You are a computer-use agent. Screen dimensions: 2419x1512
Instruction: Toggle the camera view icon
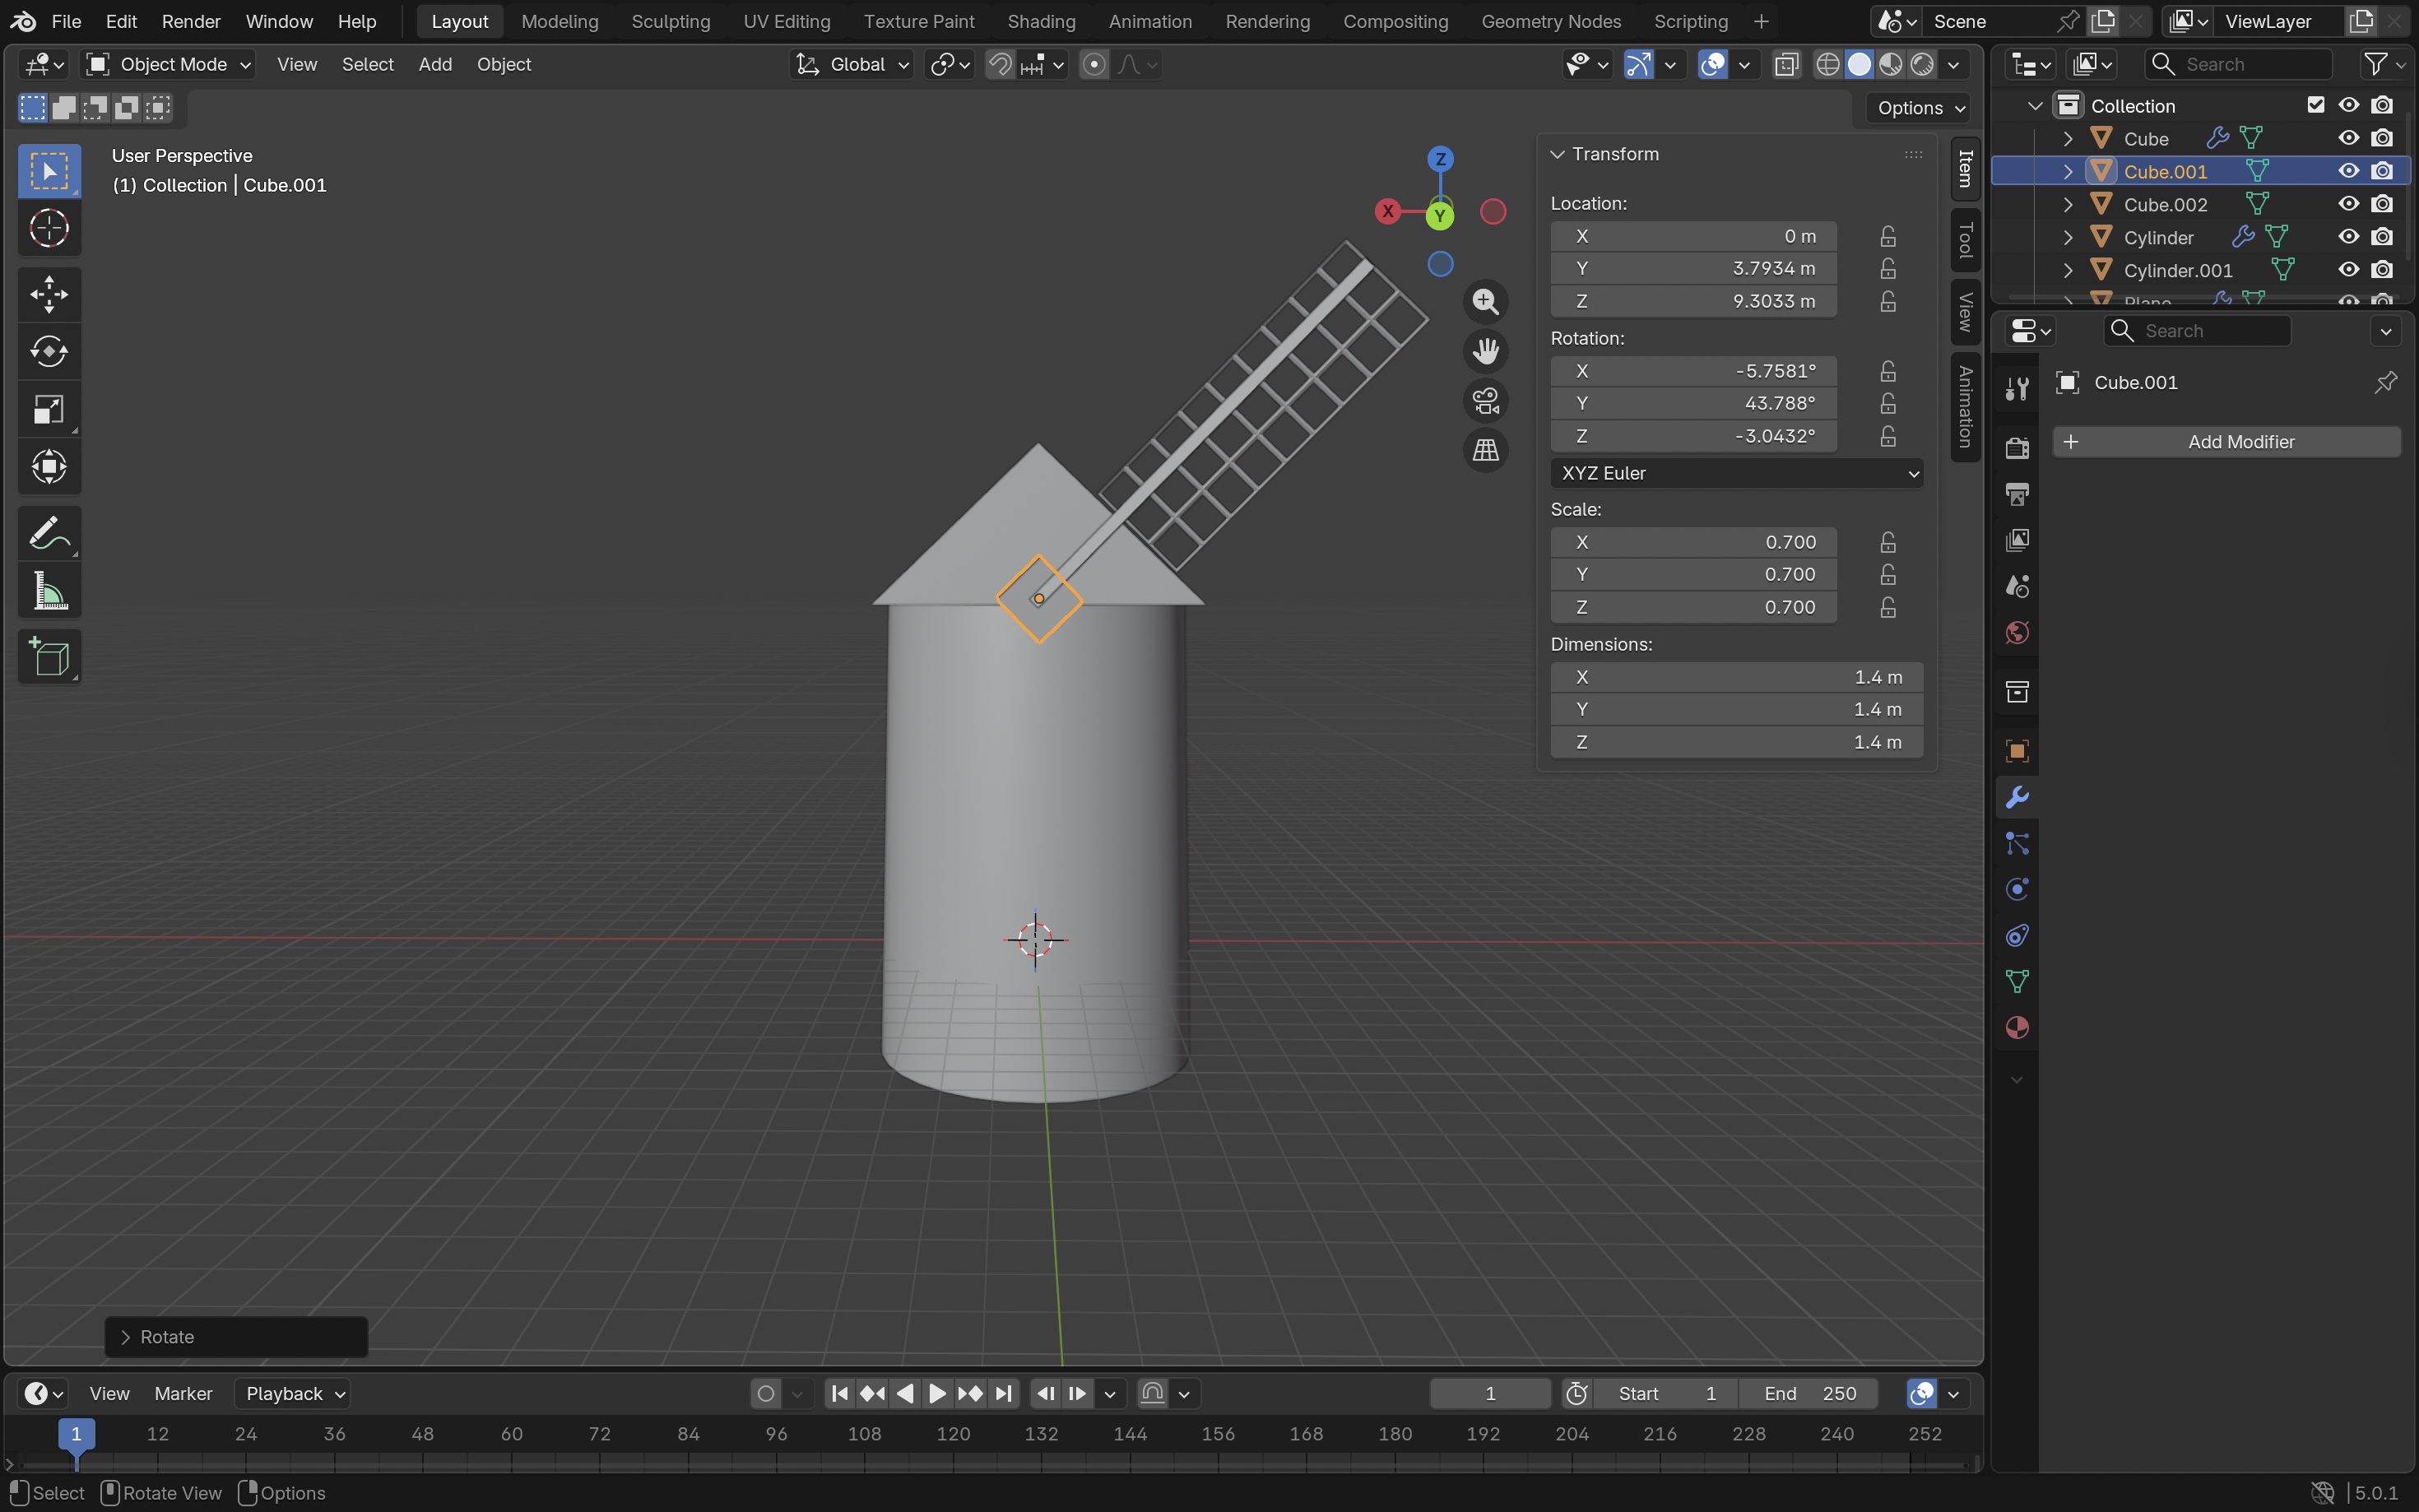pos(1485,401)
